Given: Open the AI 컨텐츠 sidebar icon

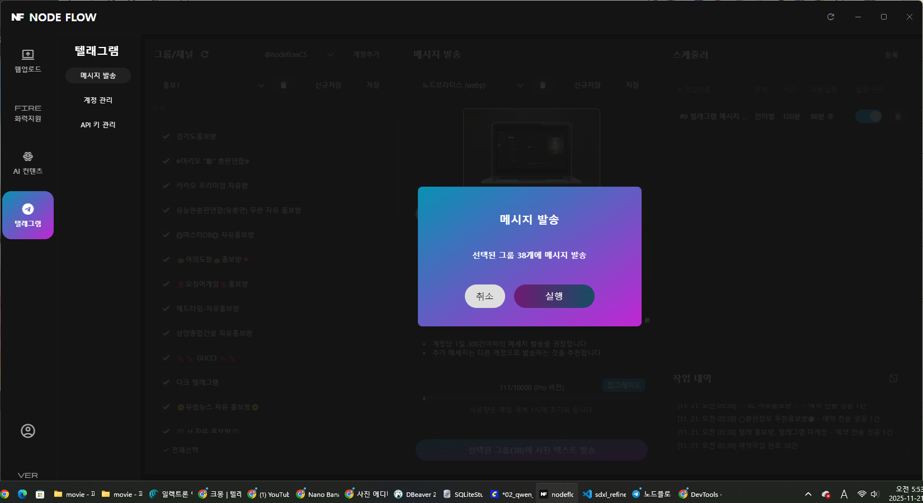Looking at the screenshot, I should [27, 163].
